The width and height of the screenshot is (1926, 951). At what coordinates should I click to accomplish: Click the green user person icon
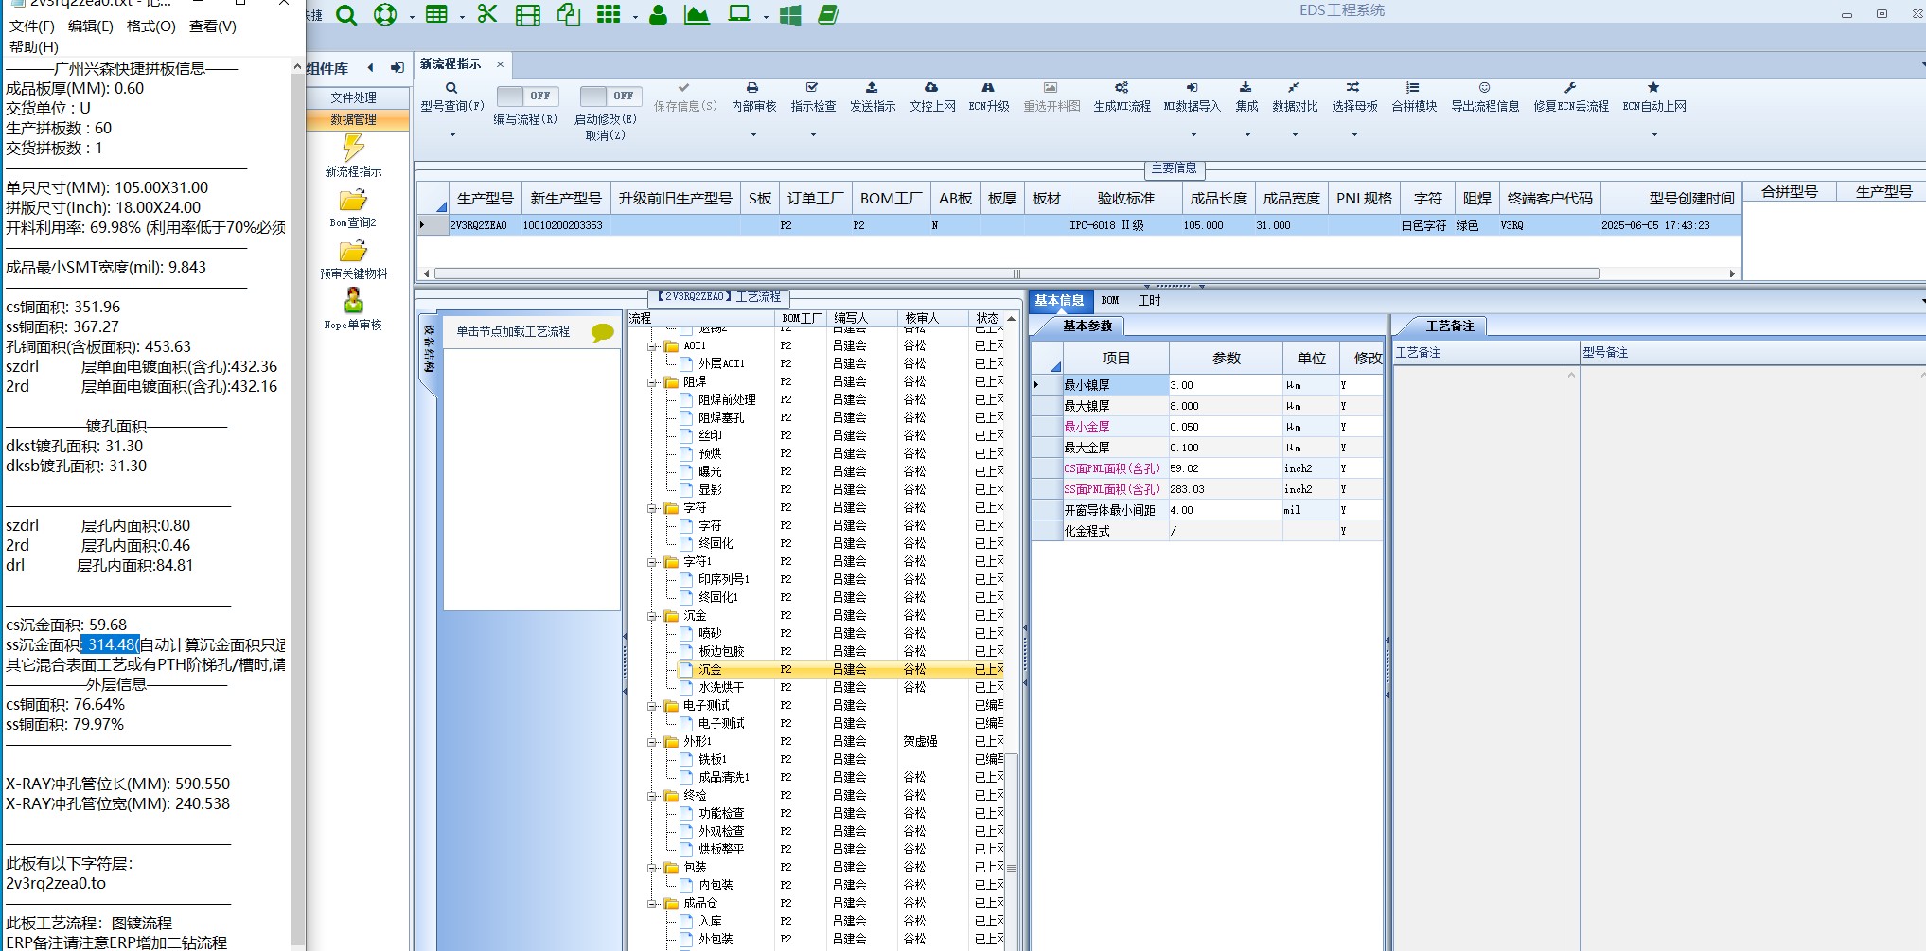coord(658,14)
